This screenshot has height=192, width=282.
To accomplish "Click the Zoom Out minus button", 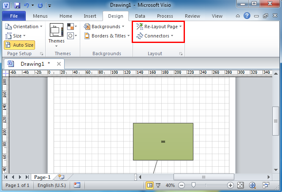I will point(182,185).
